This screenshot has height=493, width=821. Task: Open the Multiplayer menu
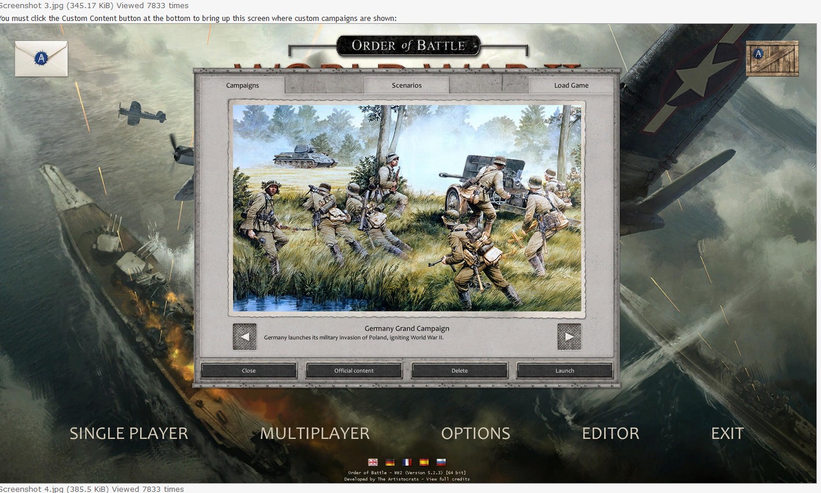click(x=314, y=434)
